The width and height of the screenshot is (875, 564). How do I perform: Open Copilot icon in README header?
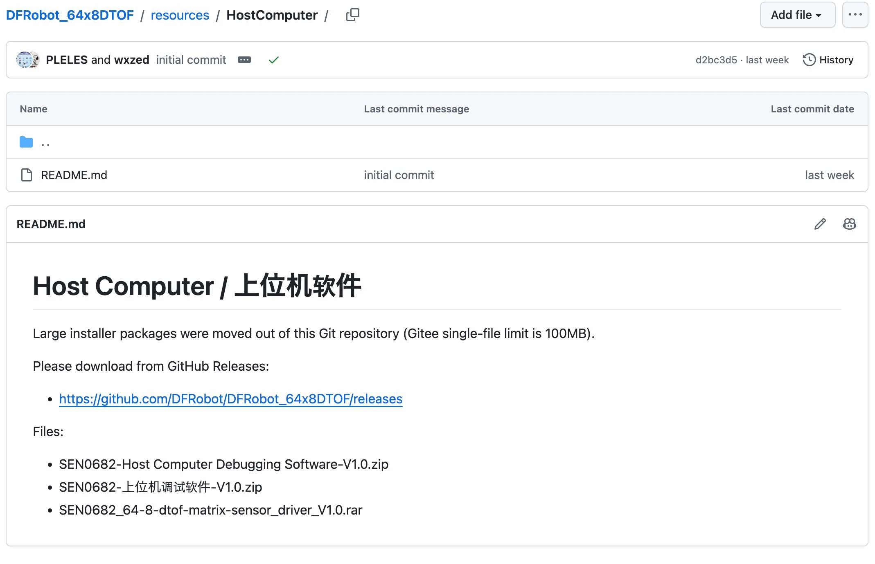pos(850,224)
